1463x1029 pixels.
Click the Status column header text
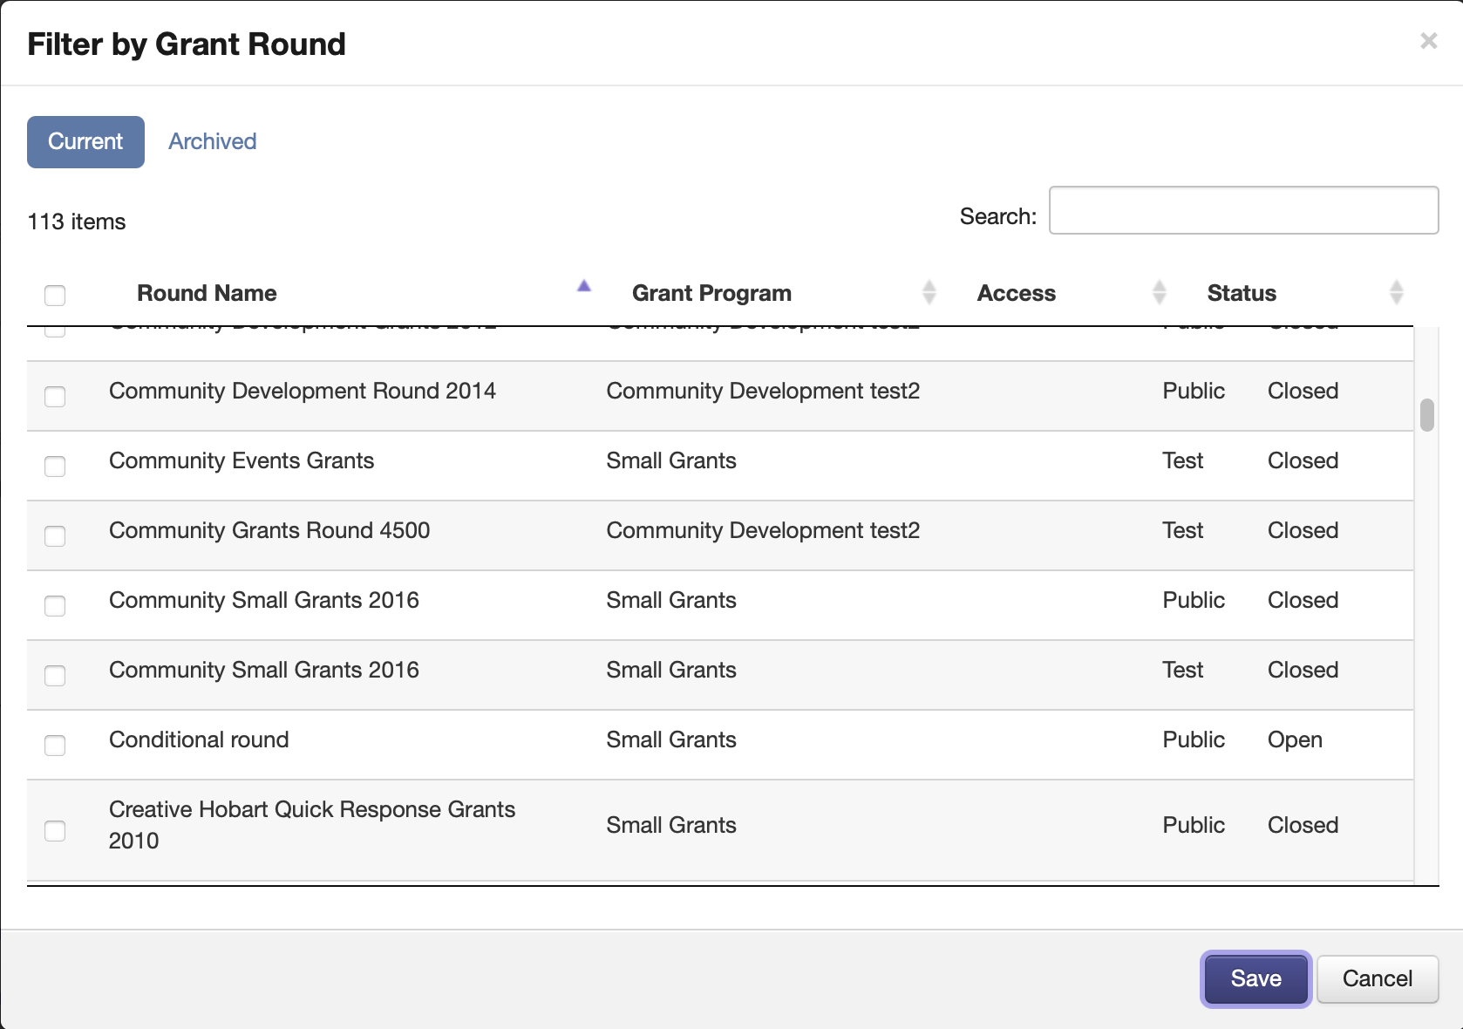[x=1241, y=293]
